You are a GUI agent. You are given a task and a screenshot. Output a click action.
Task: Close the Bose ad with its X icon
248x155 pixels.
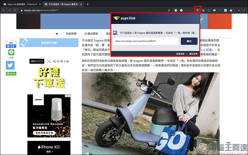[x=69, y=96]
